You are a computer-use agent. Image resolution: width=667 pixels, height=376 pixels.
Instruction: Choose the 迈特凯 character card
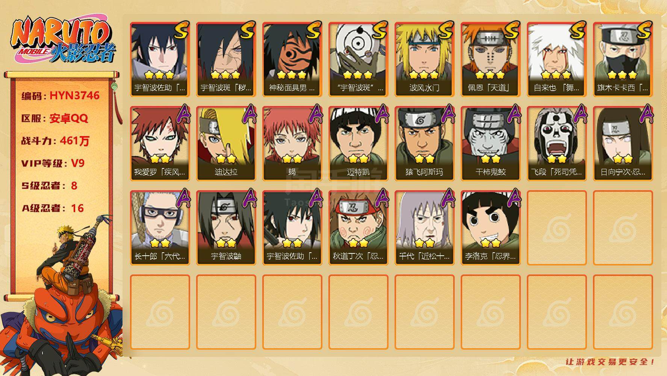[x=358, y=144]
